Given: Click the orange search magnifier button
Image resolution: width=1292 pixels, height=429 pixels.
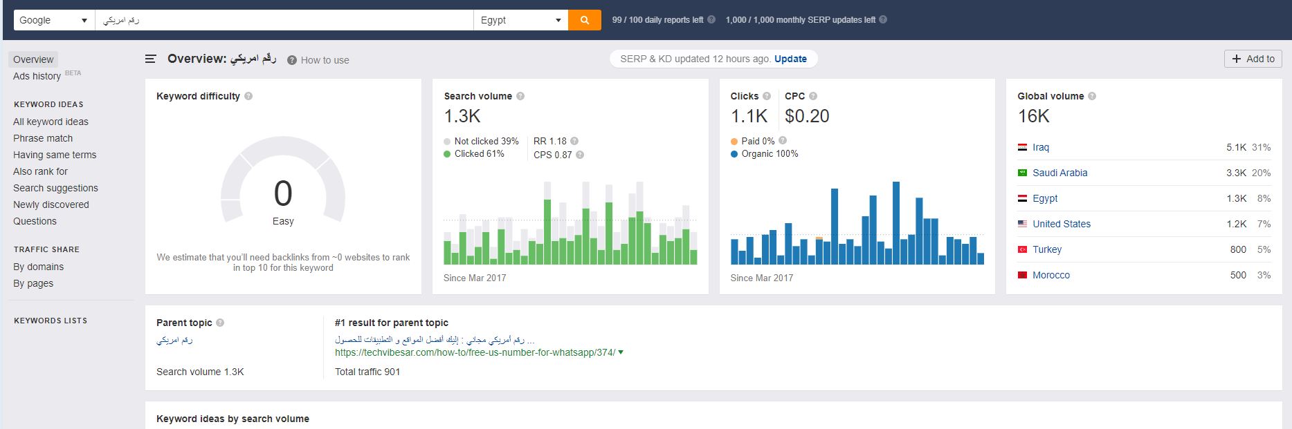Looking at the screenshot, I should point(585,20).
